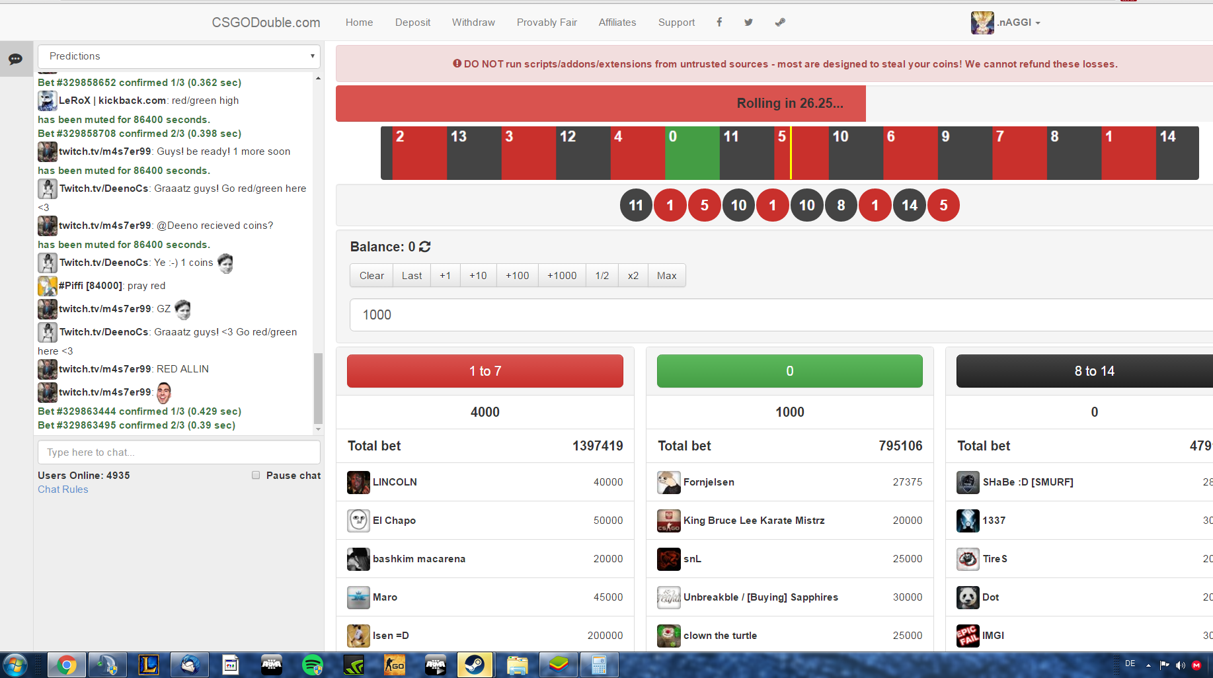Go to Home page
The height and width of the screenshot is (678, 1213).
tap(359, 22)
